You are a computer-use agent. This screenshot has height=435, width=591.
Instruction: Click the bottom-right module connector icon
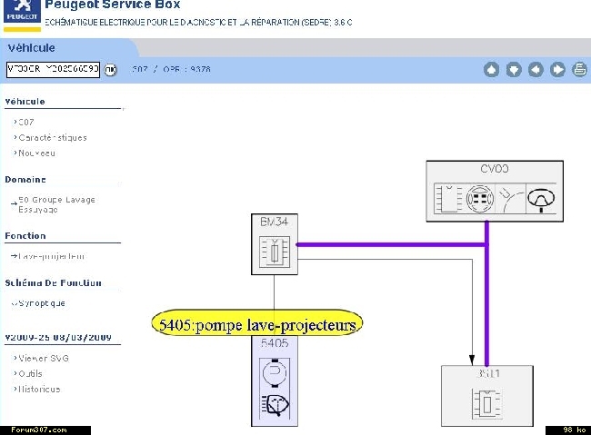[x=487, y=404]
